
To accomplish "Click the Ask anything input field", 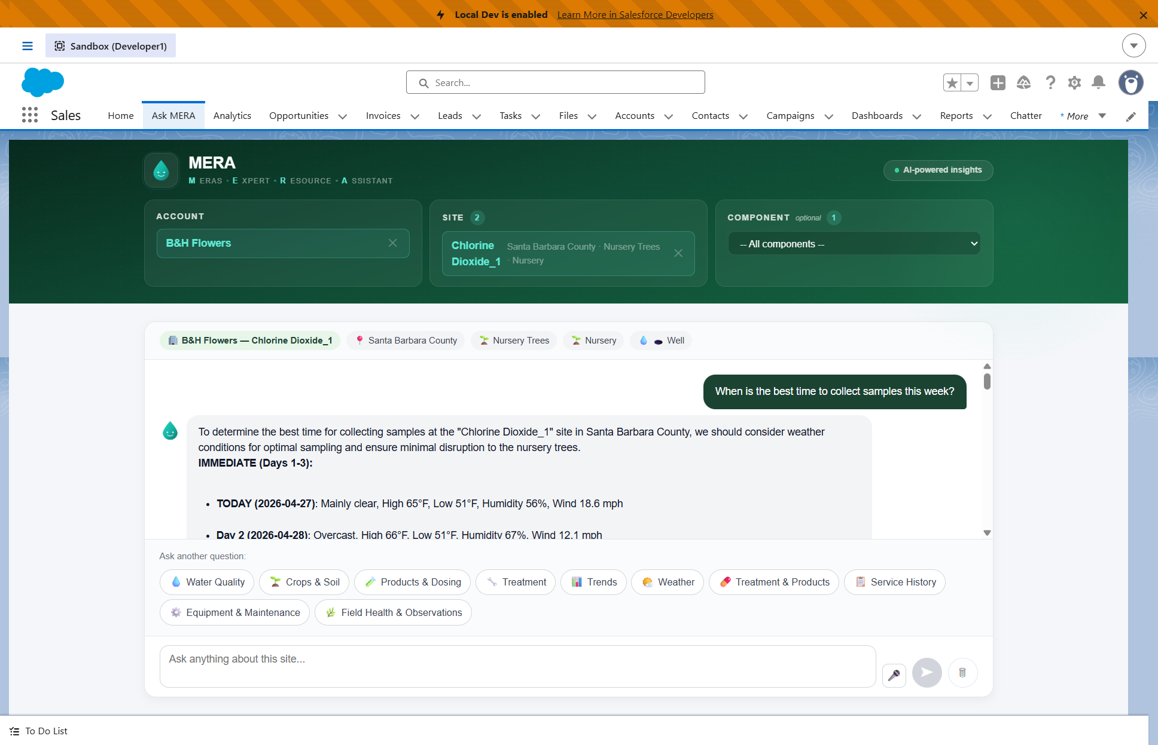I will [517, 666].
